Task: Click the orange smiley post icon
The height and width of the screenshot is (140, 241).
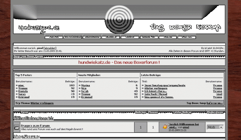Action: (165, 127)
